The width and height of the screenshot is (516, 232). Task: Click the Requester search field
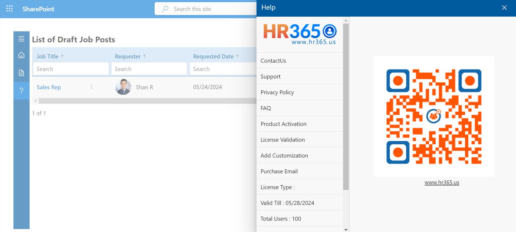click(149, 69)
